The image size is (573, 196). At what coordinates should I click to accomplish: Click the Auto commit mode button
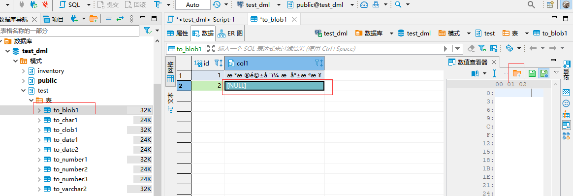tap(192, 5)
